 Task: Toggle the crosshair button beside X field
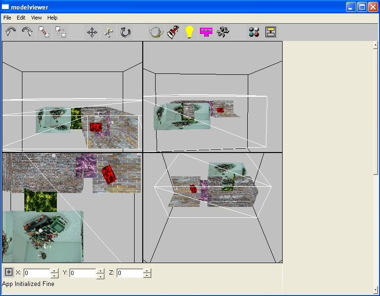pyautogui.click(x=9, y=273)
